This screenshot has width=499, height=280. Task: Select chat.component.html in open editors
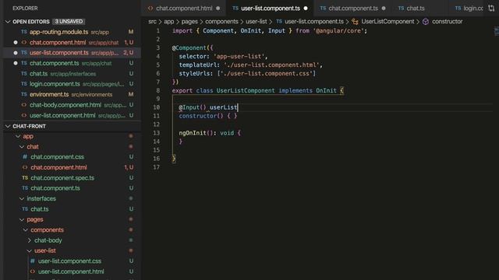(72, 42)
